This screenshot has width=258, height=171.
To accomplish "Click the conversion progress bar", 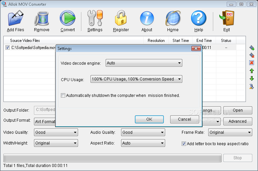I will pyautogui.click(x=113, y=158).
